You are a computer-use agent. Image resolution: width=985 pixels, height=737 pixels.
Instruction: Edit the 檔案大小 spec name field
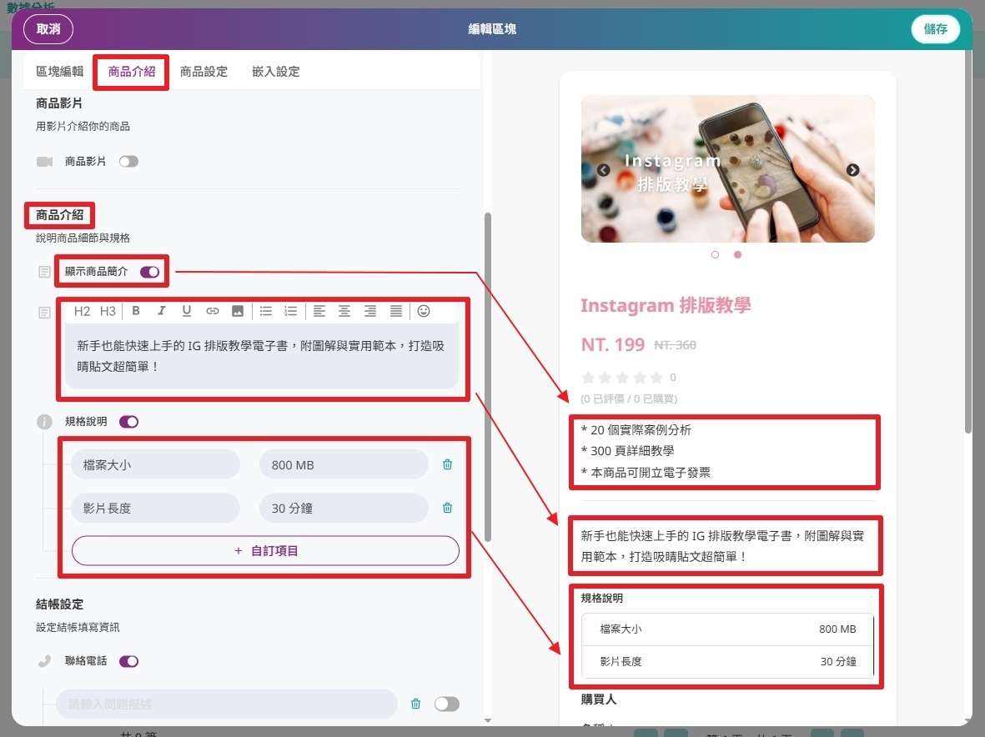pos(155,464)
